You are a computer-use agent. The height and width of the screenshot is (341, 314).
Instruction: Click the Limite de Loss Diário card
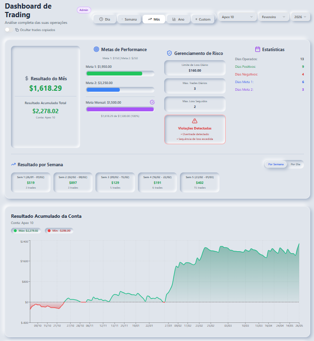coord(195,68)
